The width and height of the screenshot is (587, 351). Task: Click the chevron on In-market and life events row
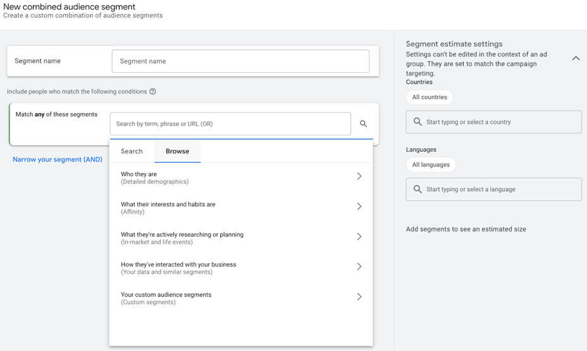click(359, 237)
